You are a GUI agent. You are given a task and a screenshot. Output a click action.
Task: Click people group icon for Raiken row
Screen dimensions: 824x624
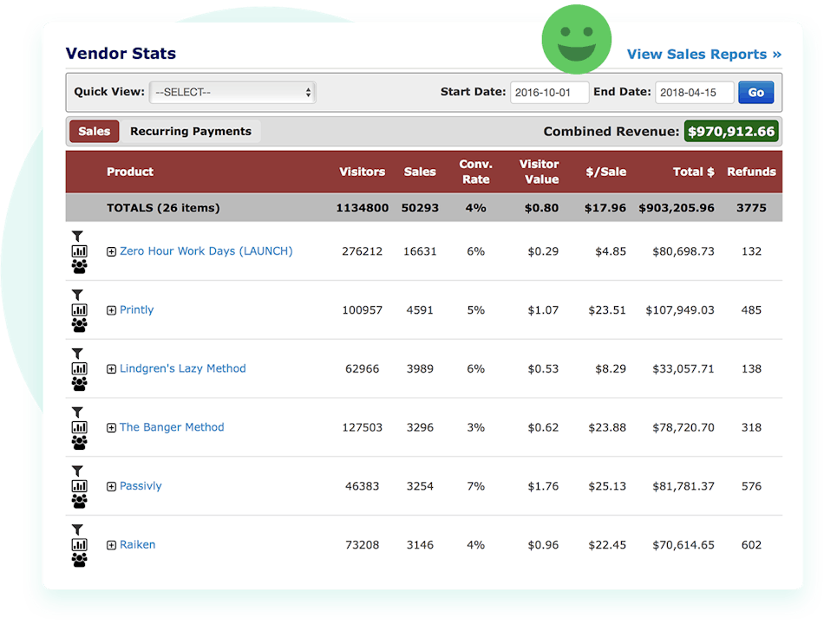pyautogui.click(x=79, y=560)
